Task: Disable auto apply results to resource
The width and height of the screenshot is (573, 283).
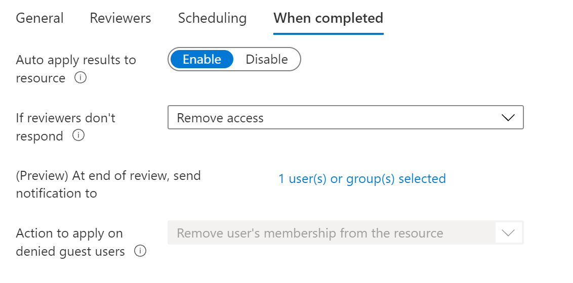Action: point(267,60)
